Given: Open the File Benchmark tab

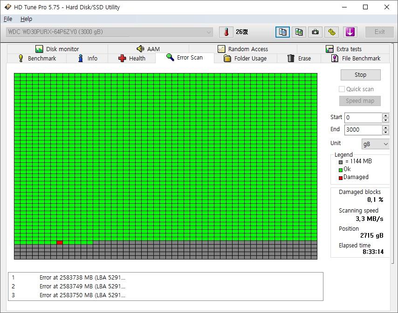Looking at the screenshot, I should (355, 58).
